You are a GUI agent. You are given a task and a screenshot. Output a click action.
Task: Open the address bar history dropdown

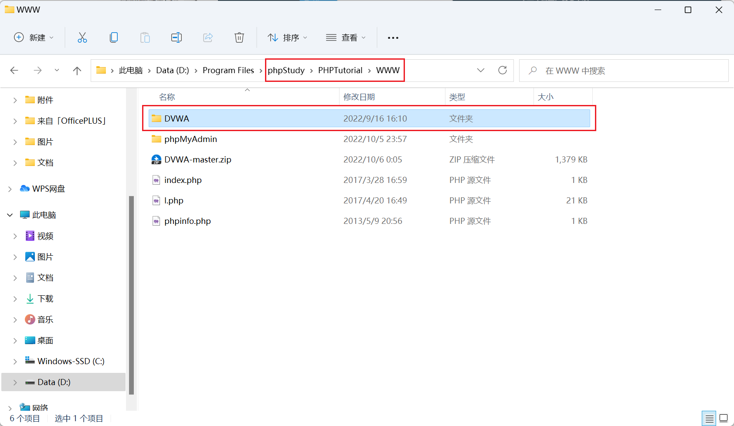(x=481, y=71)
